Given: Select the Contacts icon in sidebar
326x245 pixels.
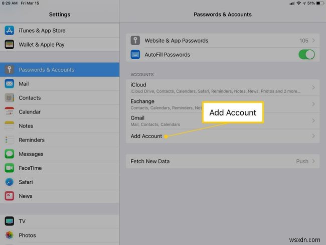Looking at the screenshot, I should (x=9, y=98).
